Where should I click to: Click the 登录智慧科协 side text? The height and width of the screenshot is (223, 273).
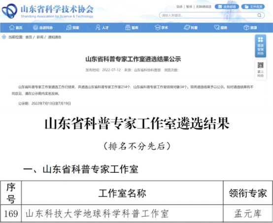pos(261,49)
